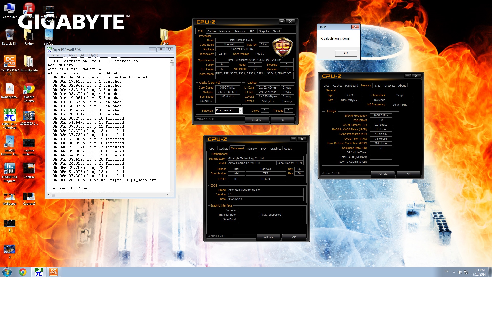This screenshot has height=314, width=492.
Task: Launch CPUID CPU-Z OC desktop shortcut
Action: pos(10,65)
